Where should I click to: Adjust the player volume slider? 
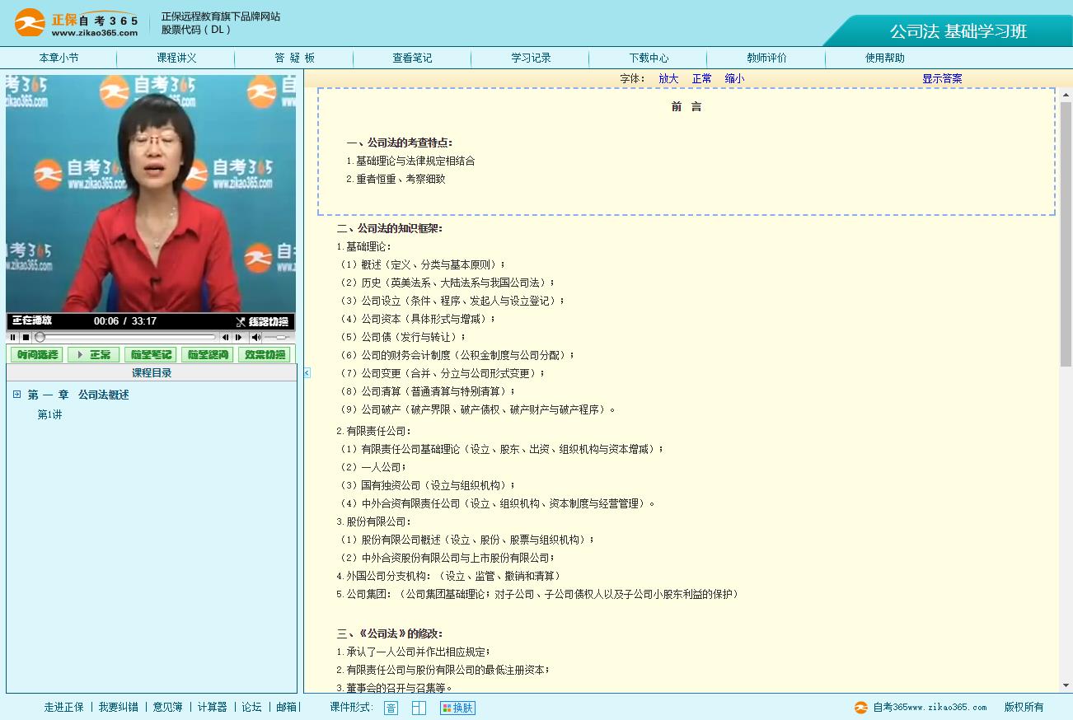(x=276, y=337)
